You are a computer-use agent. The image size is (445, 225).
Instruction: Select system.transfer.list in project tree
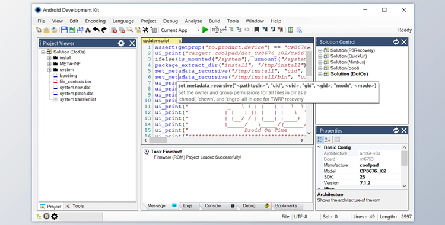click(78, 99)
